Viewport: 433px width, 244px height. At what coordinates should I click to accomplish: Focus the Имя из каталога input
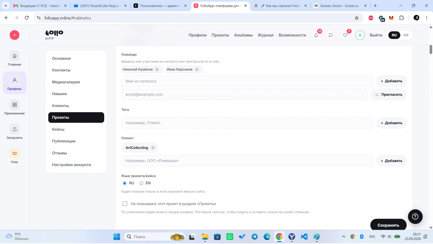click(248, 81)
